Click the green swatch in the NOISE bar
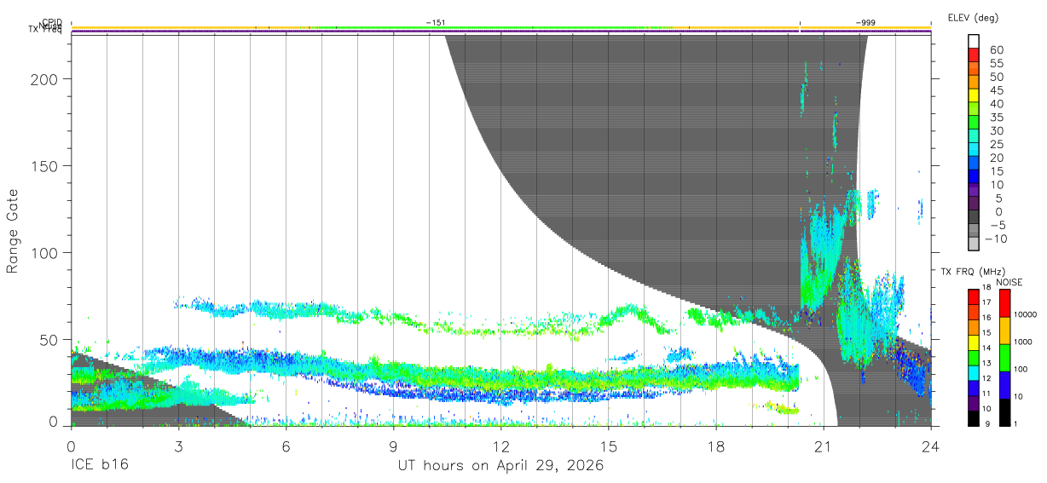1047x483 pixels. tap(1004, 358)
